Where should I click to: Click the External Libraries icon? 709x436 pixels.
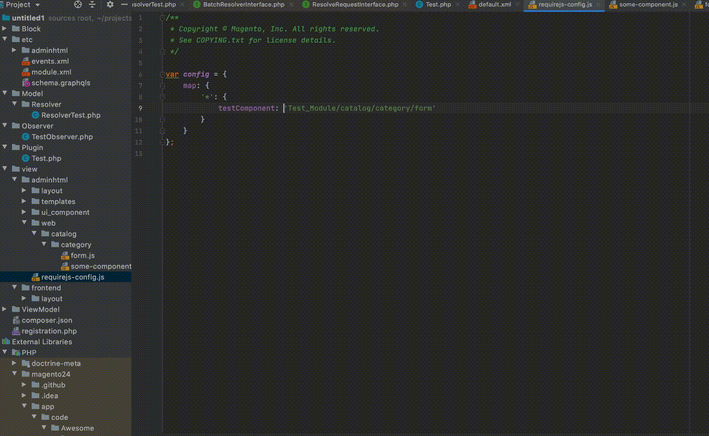pos(6,342)
